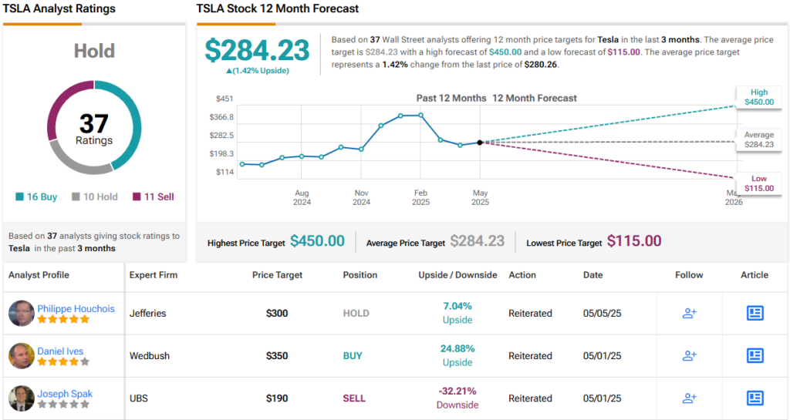The height and width of the screenshot is (420, 790).
Task: Follow analyst Daniel Ives
Action: point(689,355)
